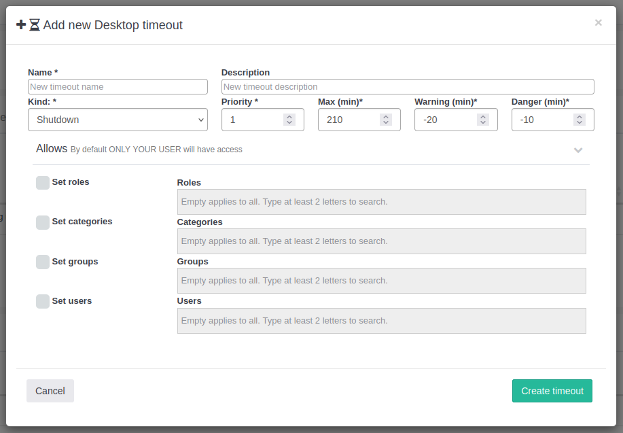Image resolution: width=623 pixels, height=433 pixels.
Task: Open the Kind dropdown showing Shutdown
Action: (x=118, y=120)
